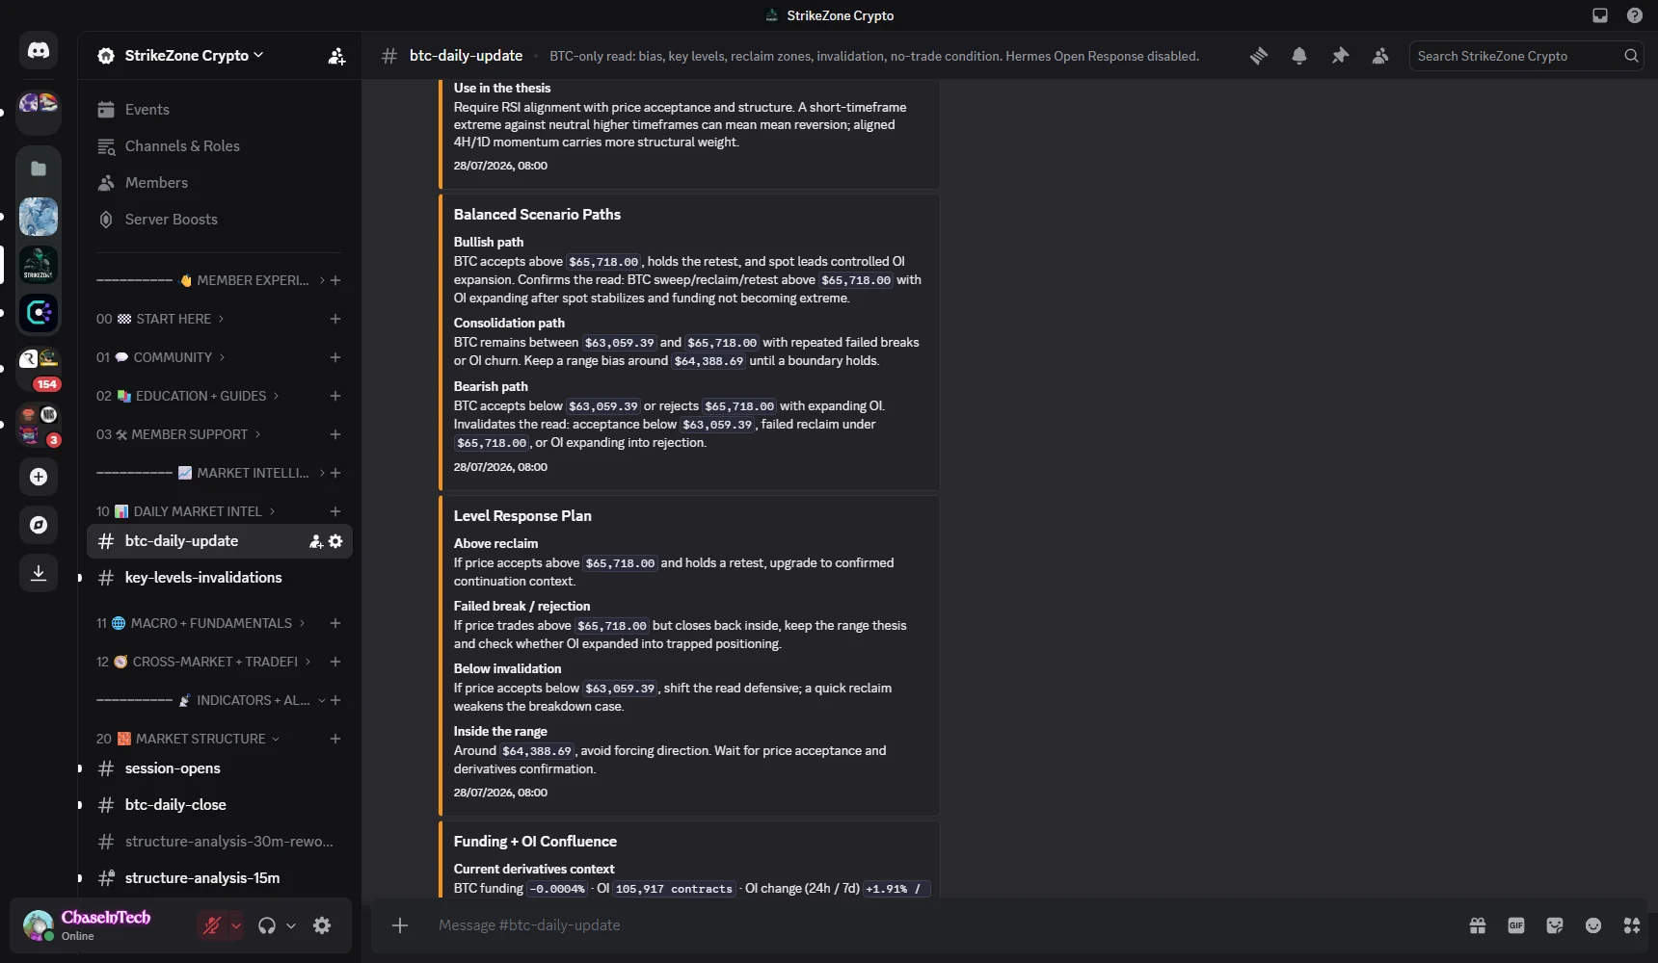Expand the 00 START HERE category
The width and height of the screenshot is (1658, 963).
[x=160, y=319]
